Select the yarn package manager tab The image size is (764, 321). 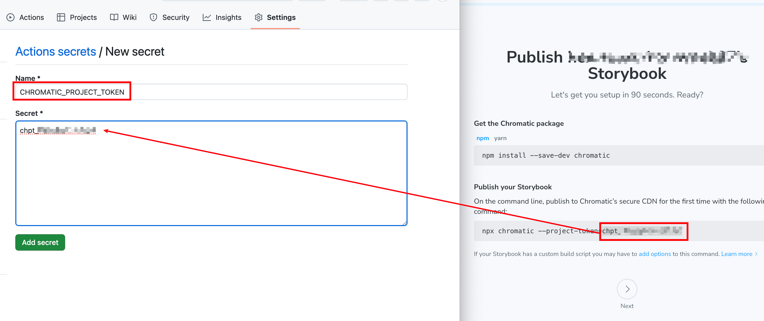pos(500,138)
